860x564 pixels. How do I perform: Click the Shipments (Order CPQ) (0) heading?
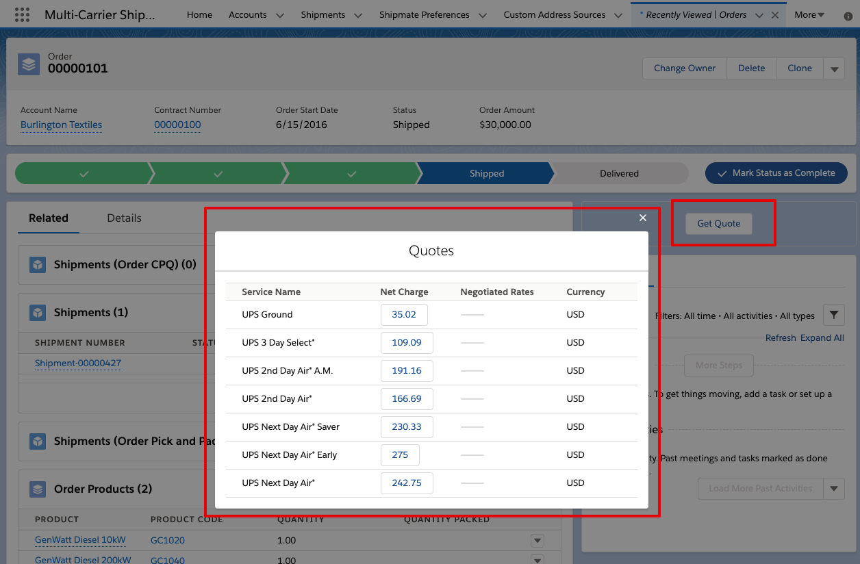coord(125,265)
